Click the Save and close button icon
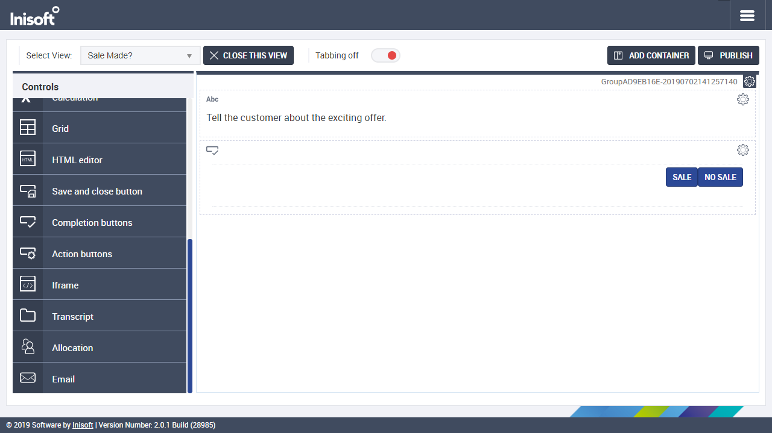 28,191
